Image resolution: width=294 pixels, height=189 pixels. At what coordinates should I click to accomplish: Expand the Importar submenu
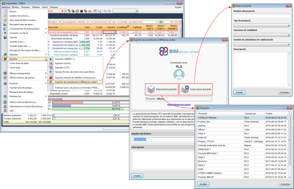[x=46, y=55]
